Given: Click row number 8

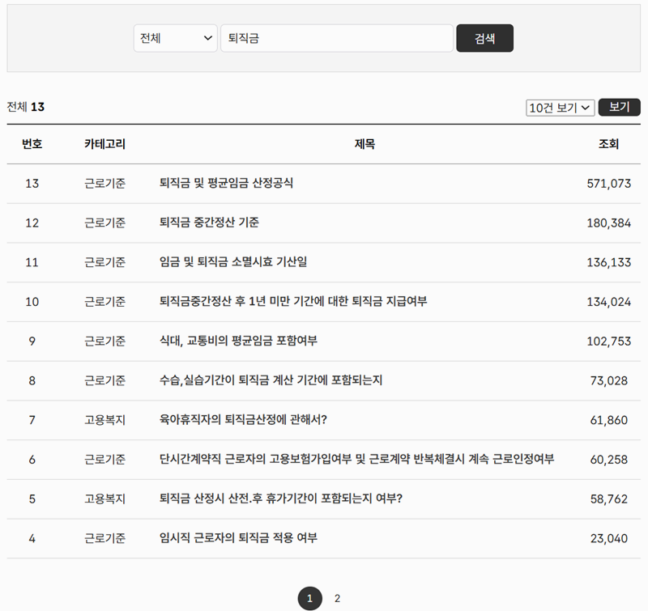Looking at the screenshot, I should [x=32, y=380].
